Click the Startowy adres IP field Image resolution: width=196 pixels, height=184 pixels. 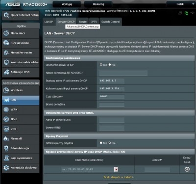[x=112, y=81]
